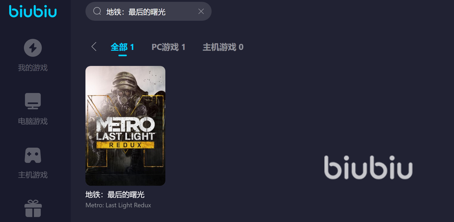Select 电脑游戏 sidebar label
The width and height of the screenshot is (454, 222).
(33, 121)
